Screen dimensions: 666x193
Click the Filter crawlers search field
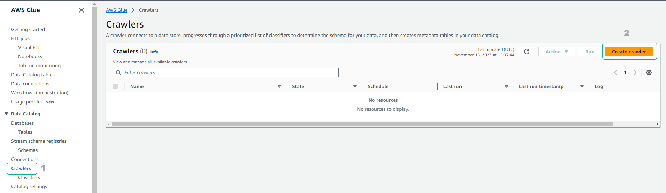click(x=226, y=72)
